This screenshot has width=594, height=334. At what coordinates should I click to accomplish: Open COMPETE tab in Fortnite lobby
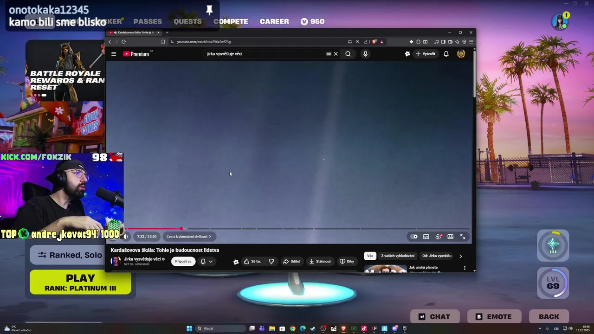pyautogui.click(x=231, y=21)
